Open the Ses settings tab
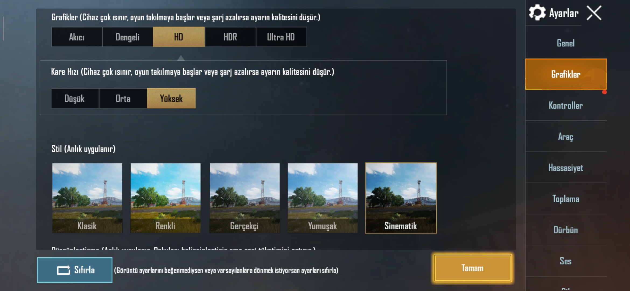 tap(566, 261)
